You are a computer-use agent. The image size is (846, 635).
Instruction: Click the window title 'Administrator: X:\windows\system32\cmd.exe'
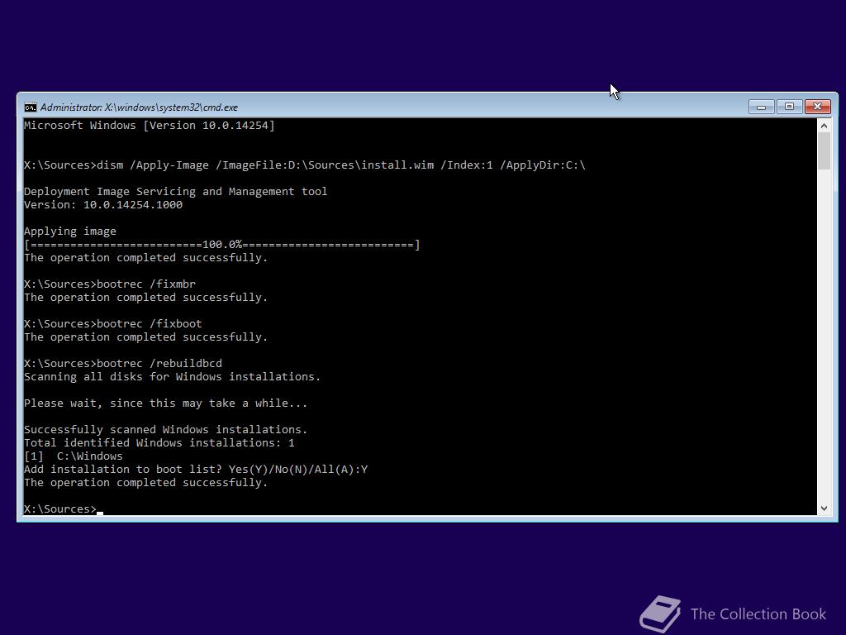(139, 107)
